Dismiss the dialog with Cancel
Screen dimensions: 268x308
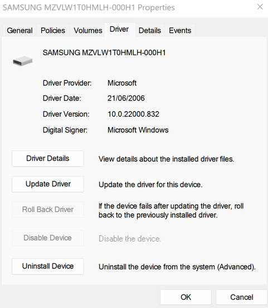[x=241, y=297]
